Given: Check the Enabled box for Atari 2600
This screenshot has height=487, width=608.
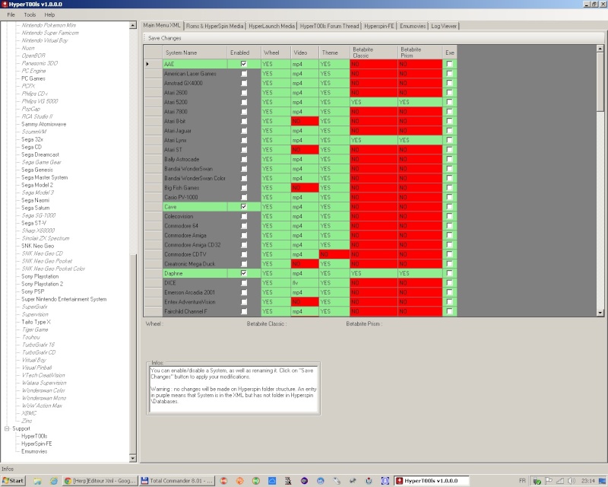Looking at the screenshot, I should (x=243, y=92).
